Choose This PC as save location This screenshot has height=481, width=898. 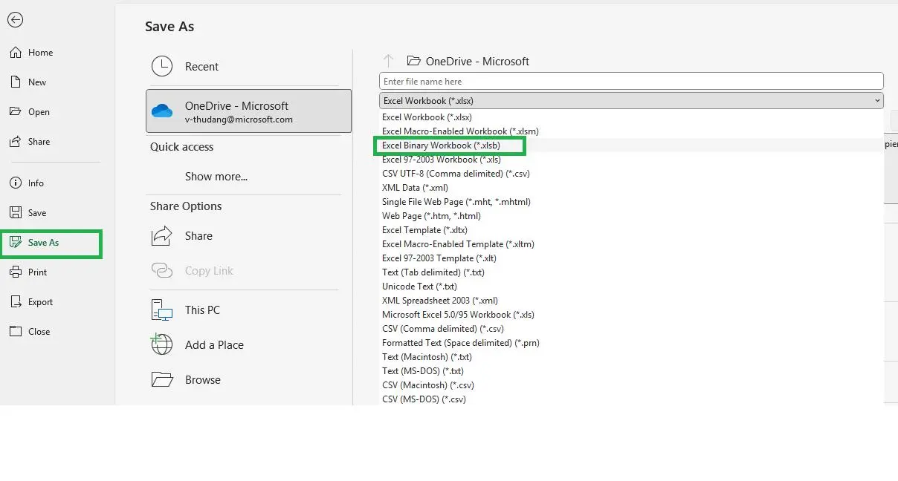pos(202,310)
